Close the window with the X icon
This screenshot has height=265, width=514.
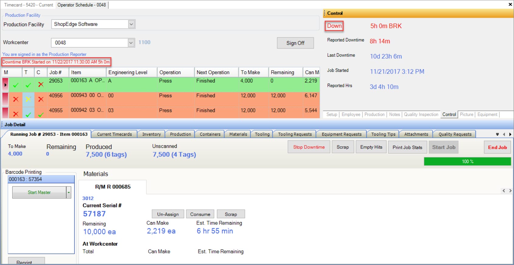click(x=510, y=4)
